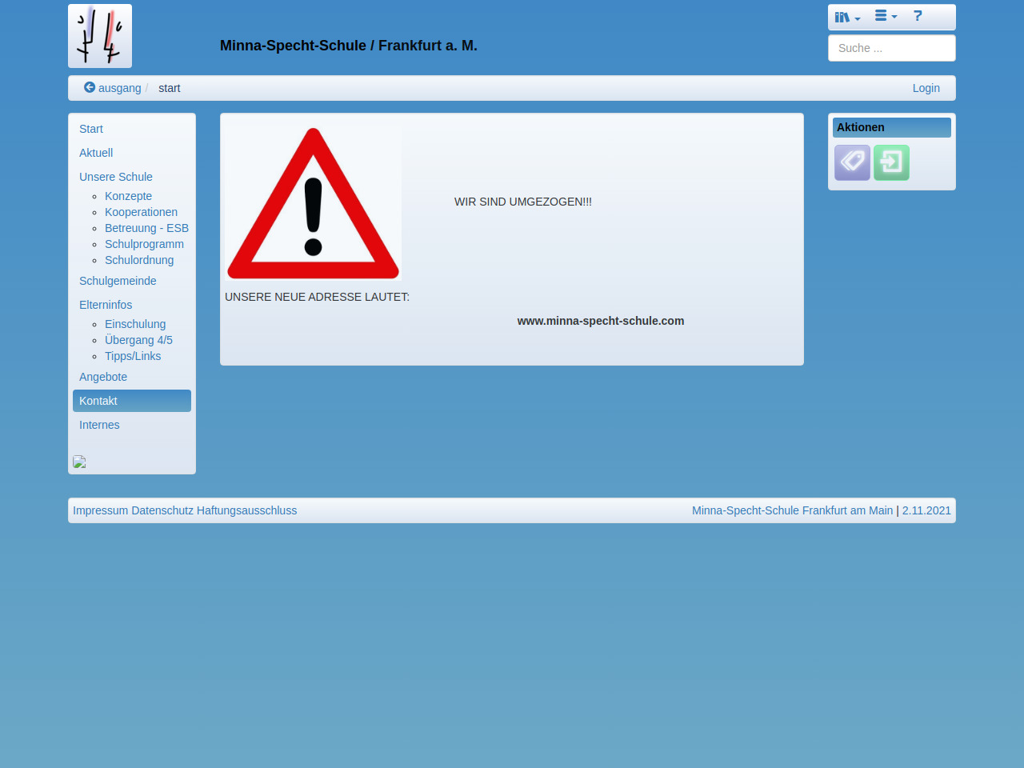
Task: Click the question mark help icon
Action: click(918, 16)
